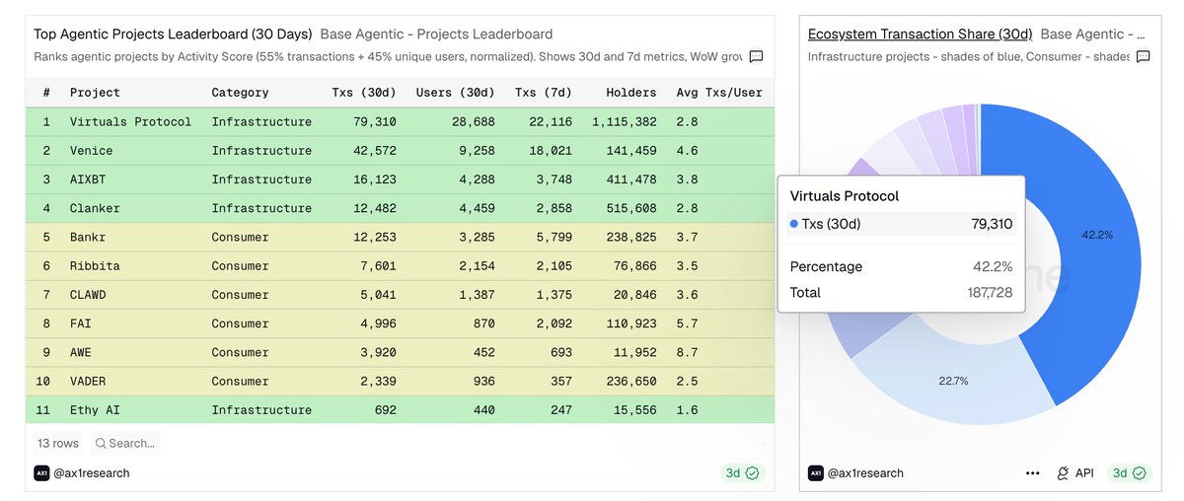This screenshot has width=1184, height=501.
Task: Open comments icon on Projects Leaderboard panel
Action: (756, 56)
